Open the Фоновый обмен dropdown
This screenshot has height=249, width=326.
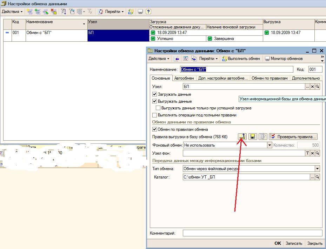(x=270, y=145)
